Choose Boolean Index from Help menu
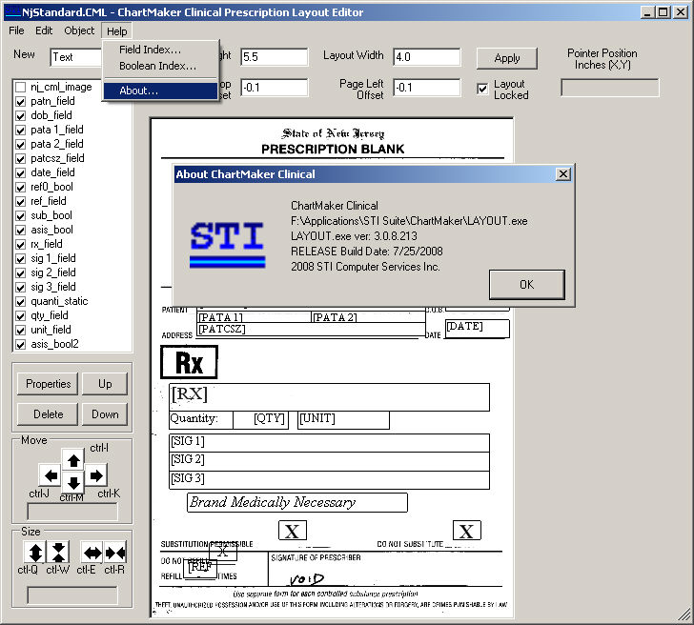This screenshot has width=694, height=625. point(157,66)
